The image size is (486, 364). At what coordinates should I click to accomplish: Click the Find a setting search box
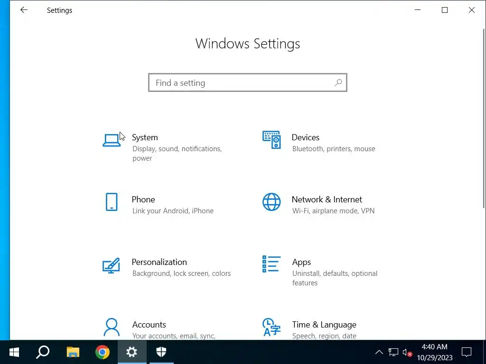tap(248, 82)
